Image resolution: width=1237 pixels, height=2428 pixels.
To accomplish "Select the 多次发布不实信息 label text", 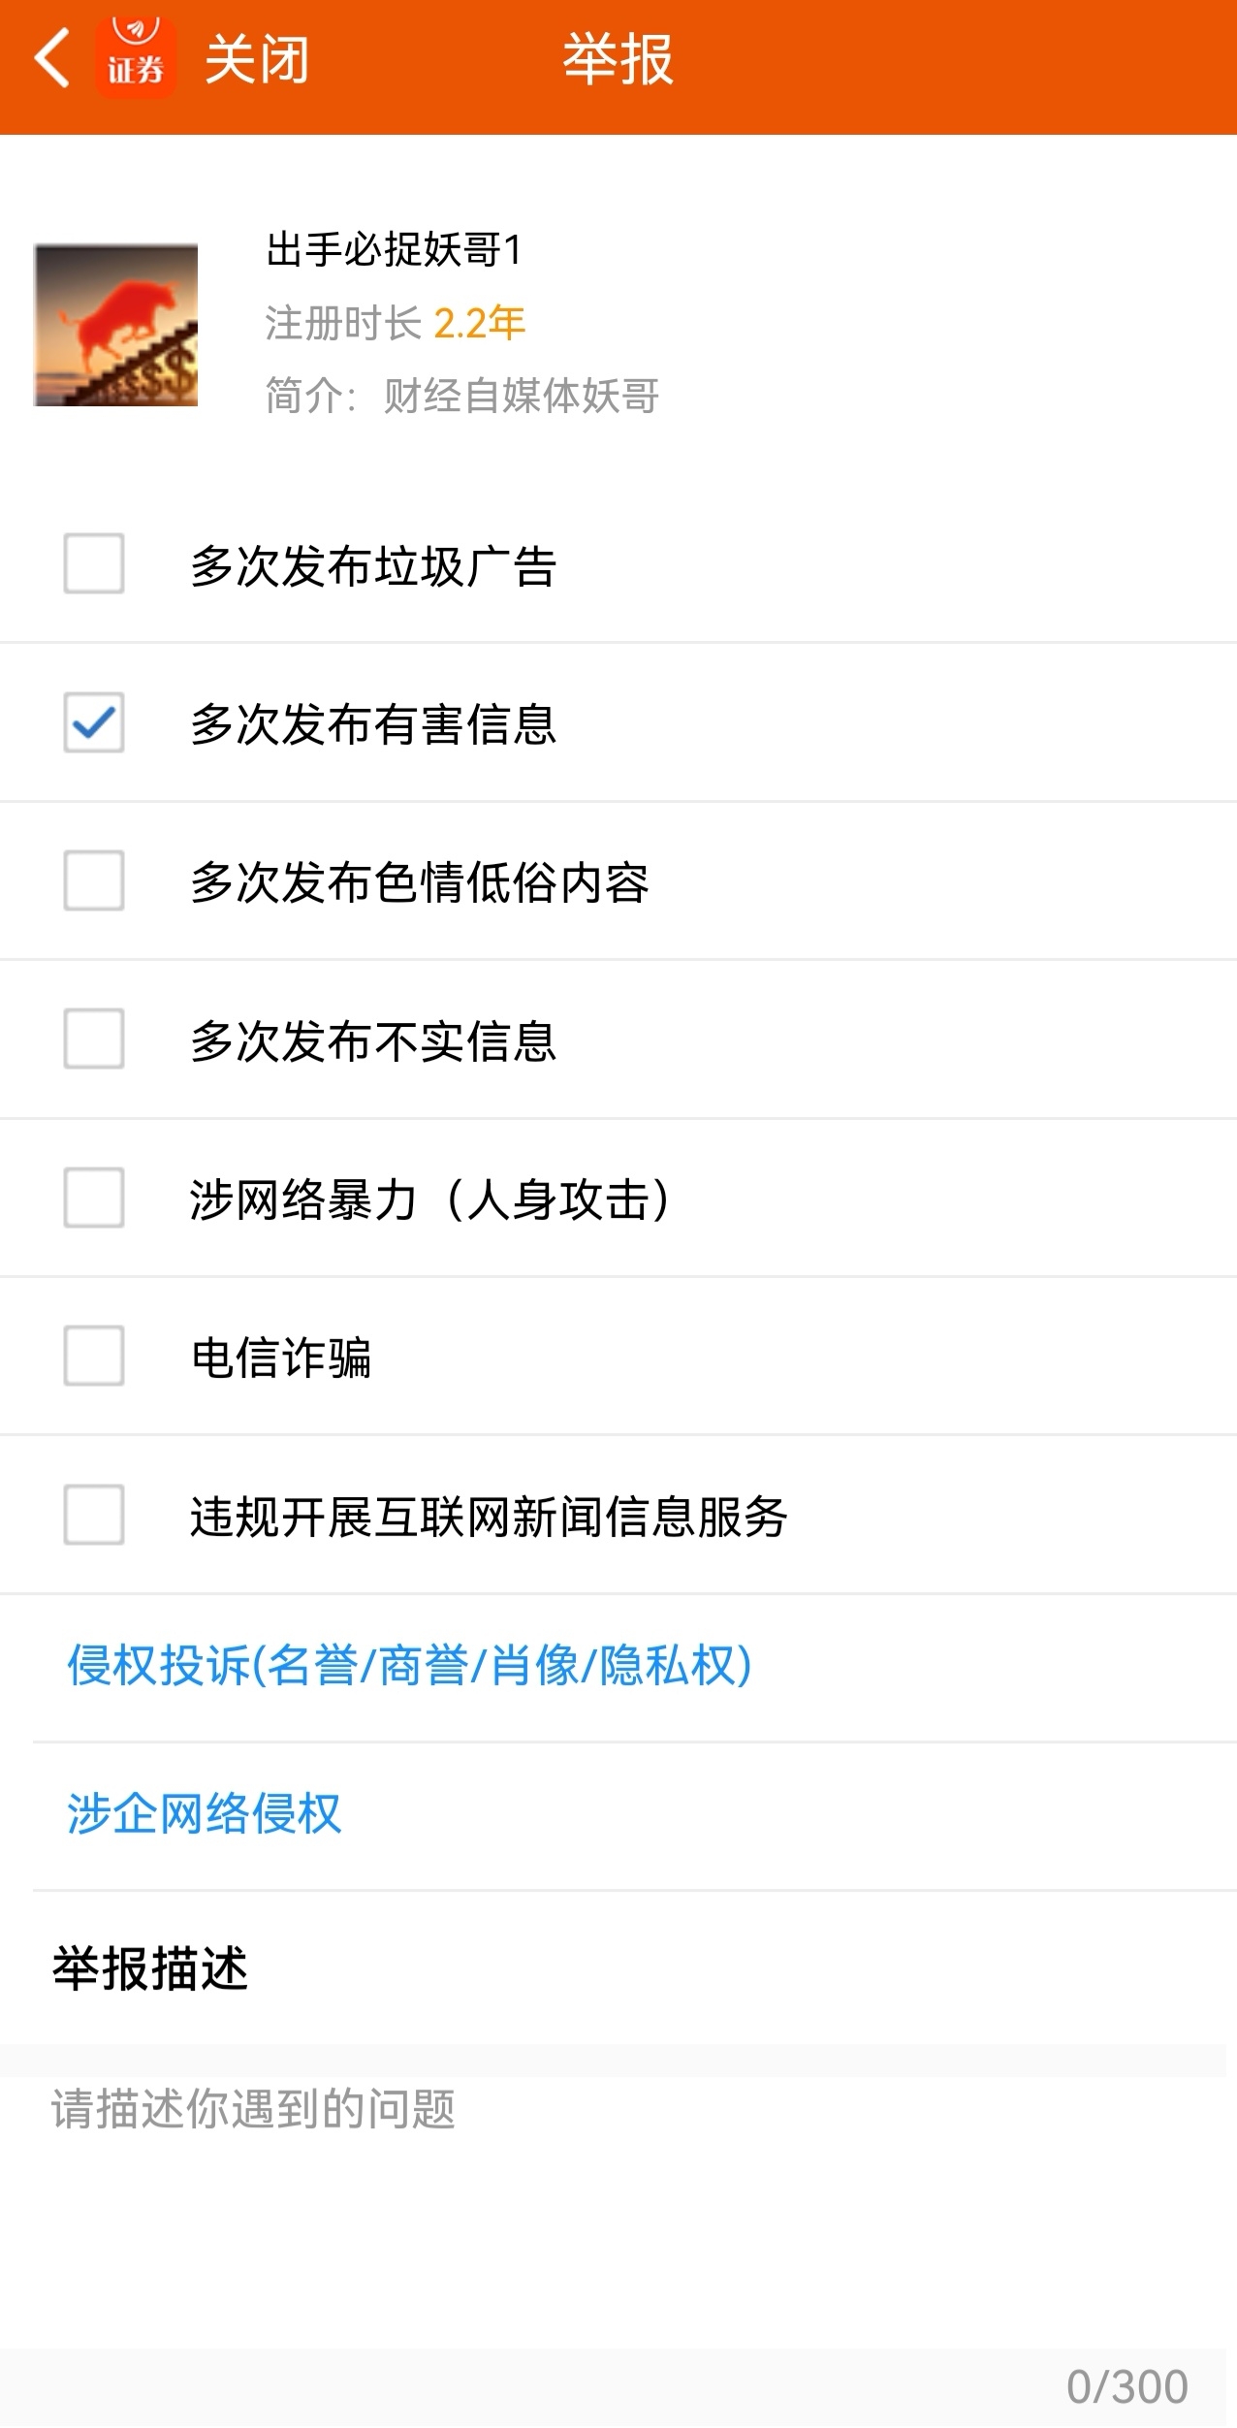I will 373,1040.
